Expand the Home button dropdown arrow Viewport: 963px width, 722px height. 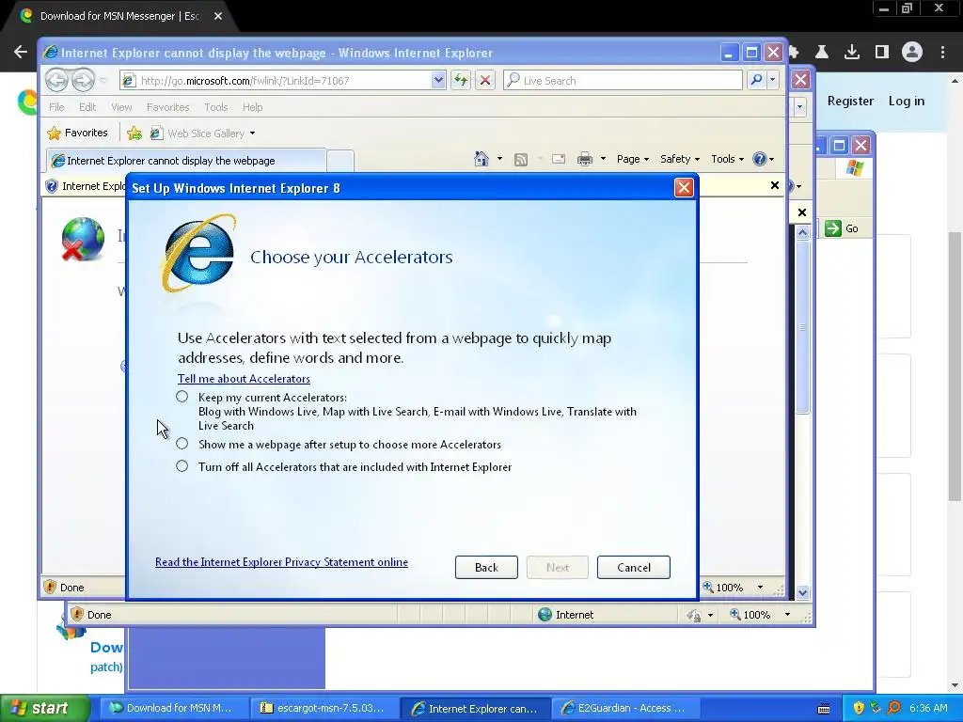point(499,159)
